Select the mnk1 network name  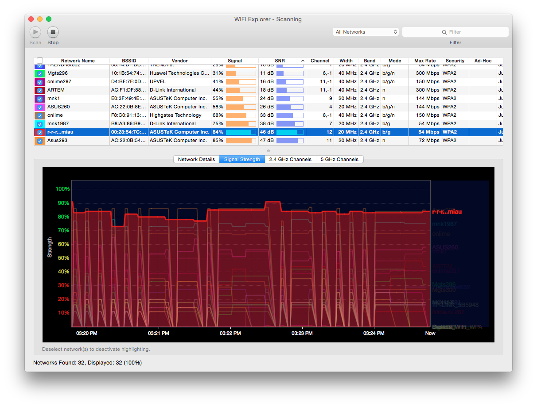click(54, 99)
